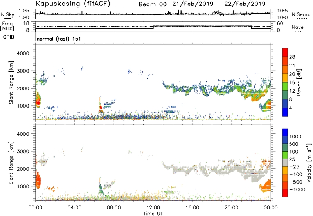Click the '4000' tick on the power panel
The image size is (313, 216).
click(x=23, y=53)
